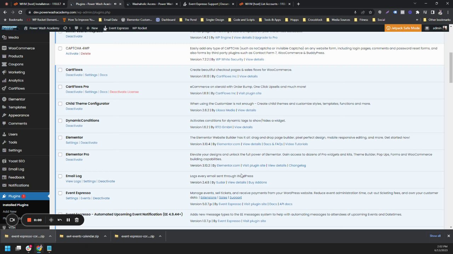The height and width of the screenshot is (254, 453).
Task: Reload the browser page
Action: click(x=20, y=12)
